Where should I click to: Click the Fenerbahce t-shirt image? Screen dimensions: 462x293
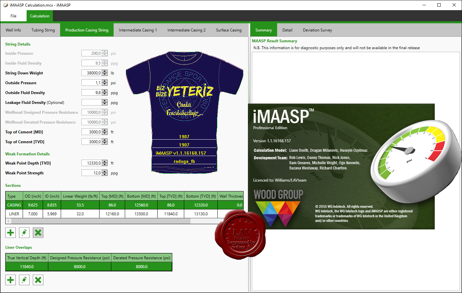(185, 112)
